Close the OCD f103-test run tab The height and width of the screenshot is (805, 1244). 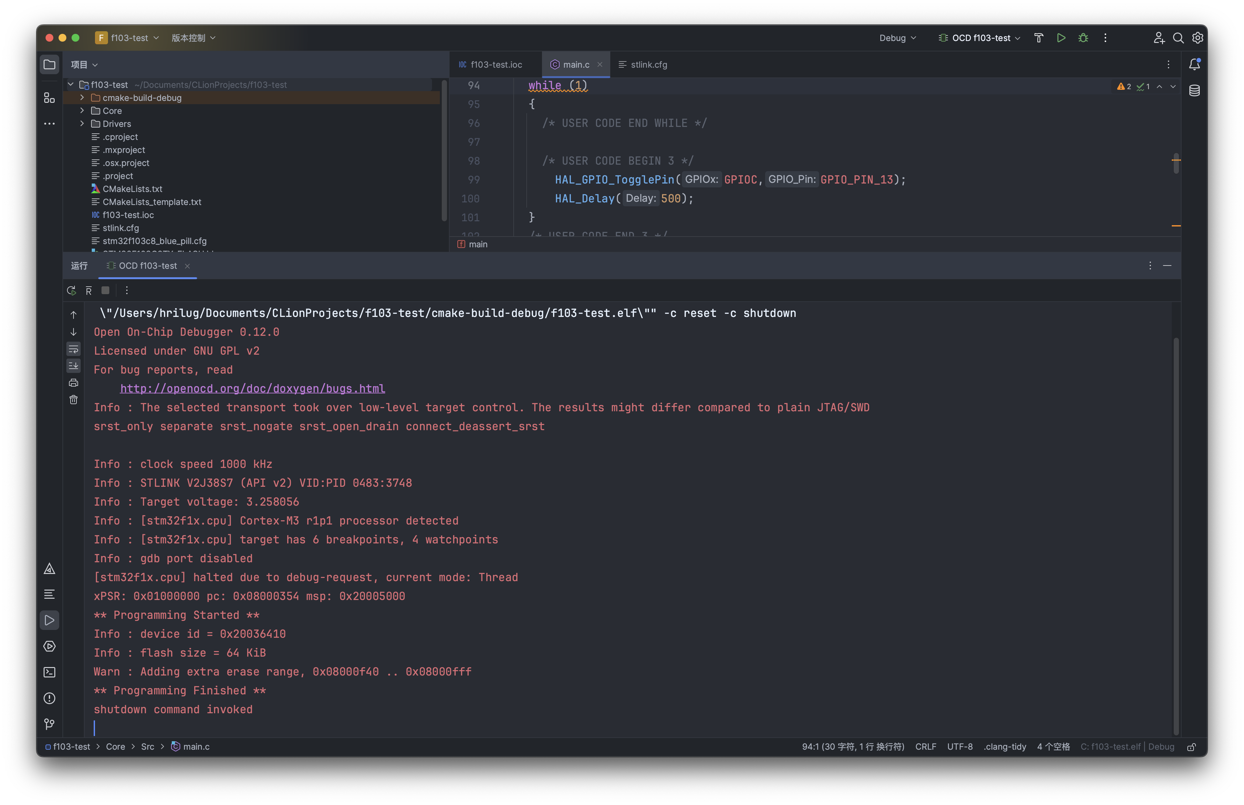tap(187, 266)
